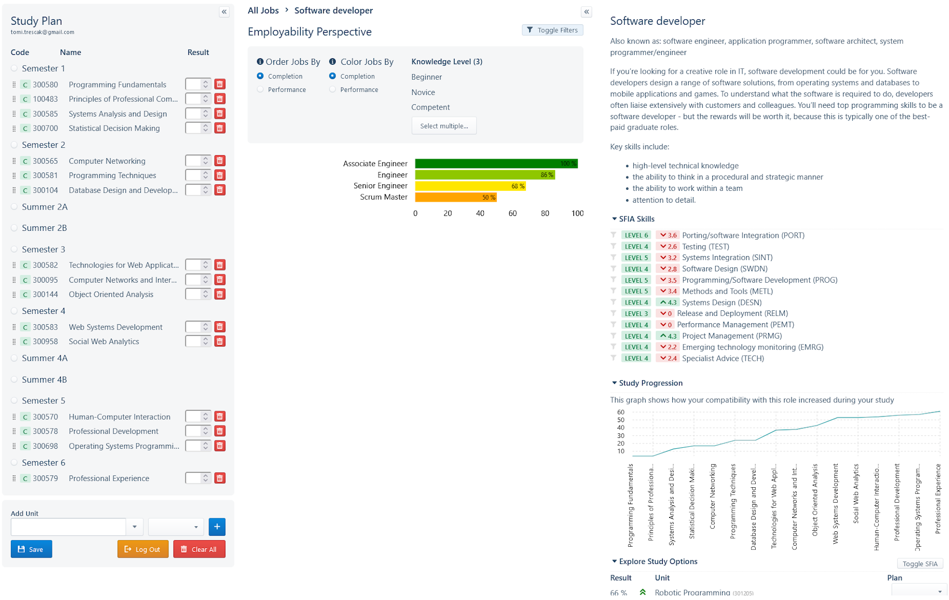
Task: Click info icon beside Order Jobs By
Action: tap(260, 62)
